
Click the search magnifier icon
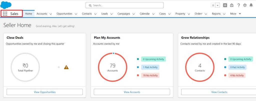pyautogui.click(x=90, y=5)
